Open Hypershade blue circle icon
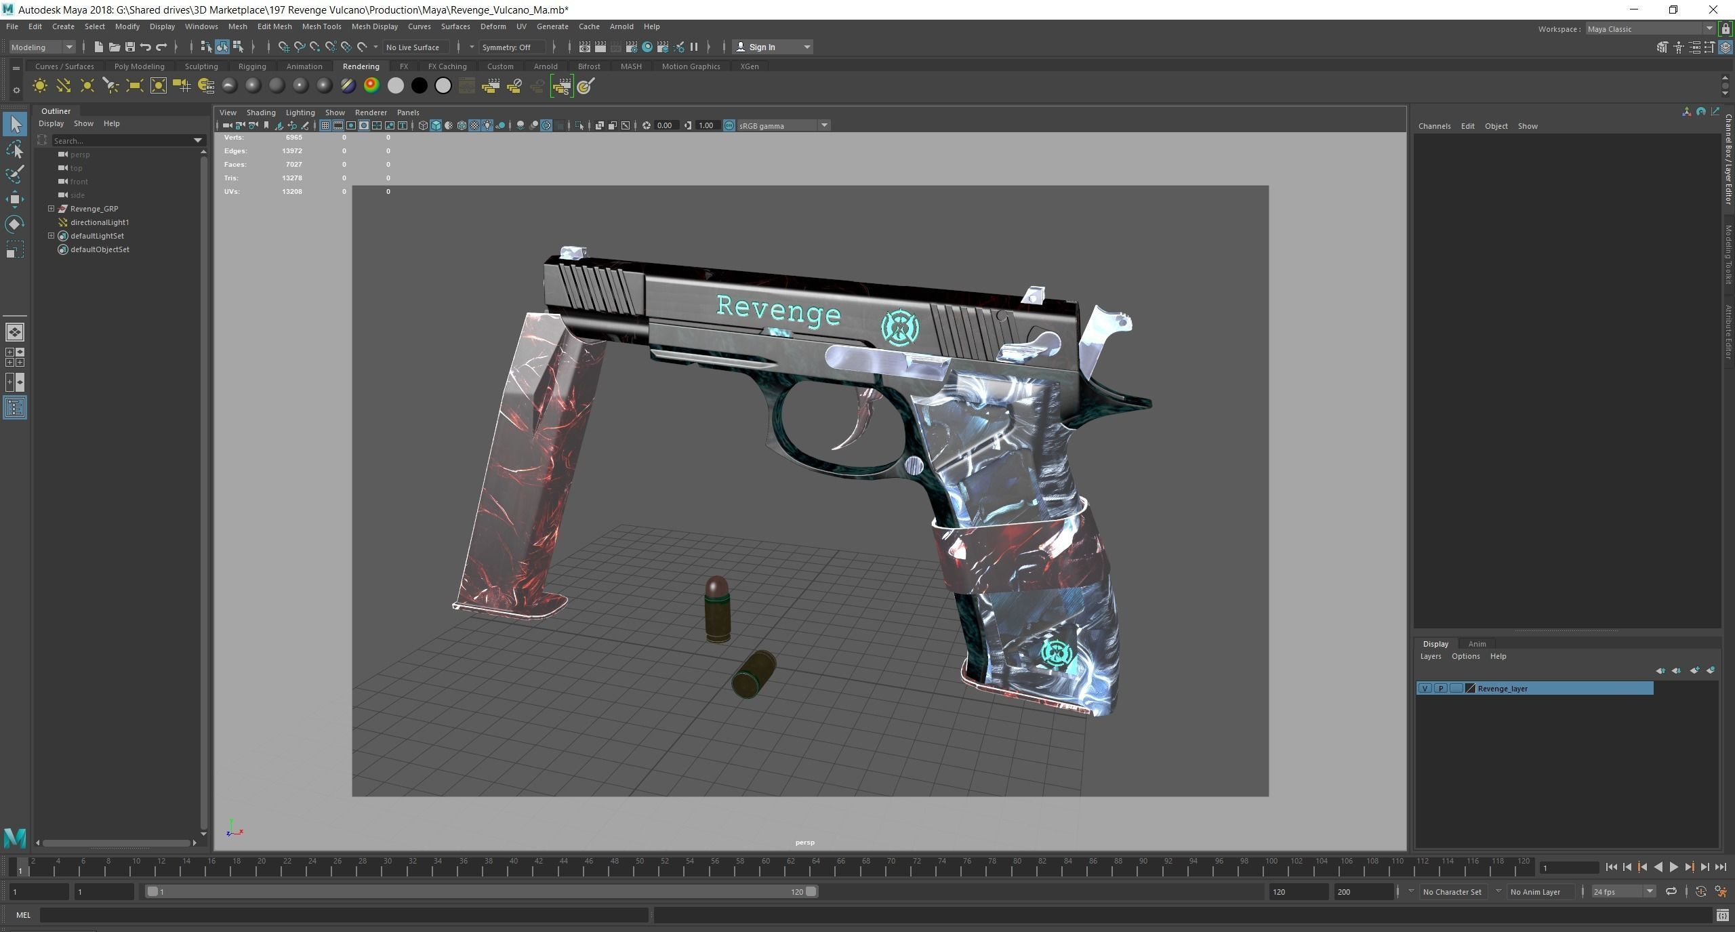1735x932 pixels. click(647, 47)
